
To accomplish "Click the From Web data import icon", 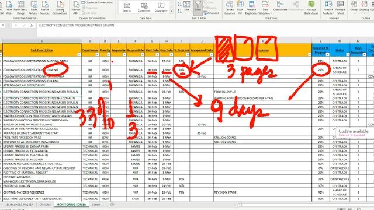I will coord(9,7).
